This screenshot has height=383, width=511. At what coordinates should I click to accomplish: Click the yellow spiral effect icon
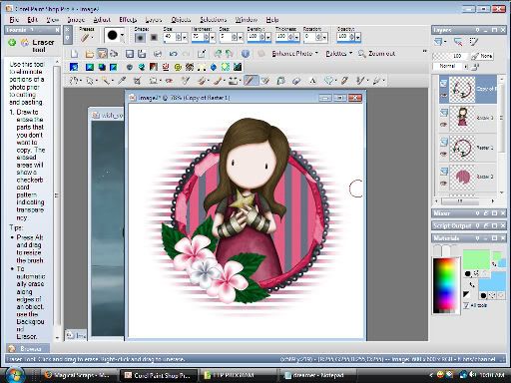pyautogui.click(x=178, y=67)
